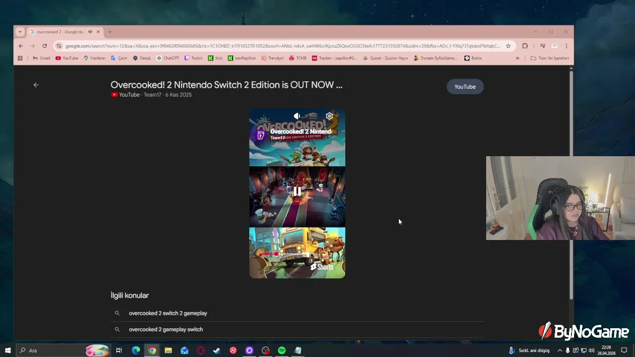This screenshot has width=635, height=357.
Task: Toggle closed captions (CC) on the video
Action: 313,116
